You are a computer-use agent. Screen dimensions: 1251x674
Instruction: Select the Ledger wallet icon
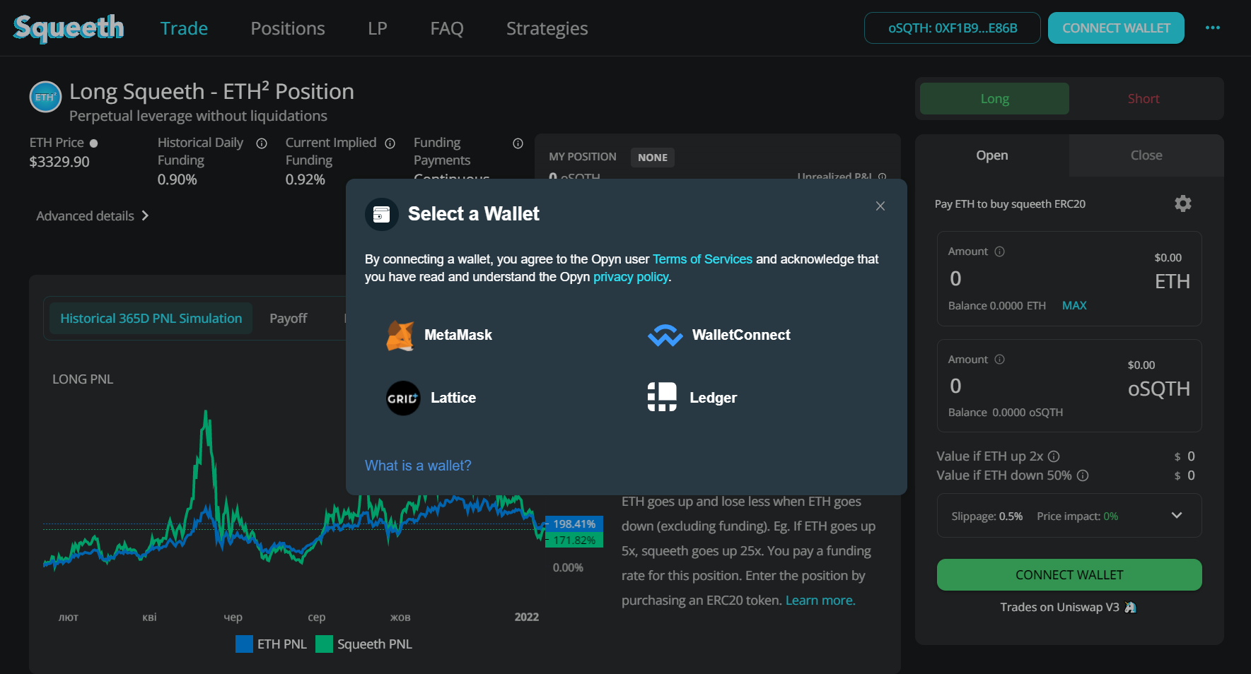tap(662, 398)
